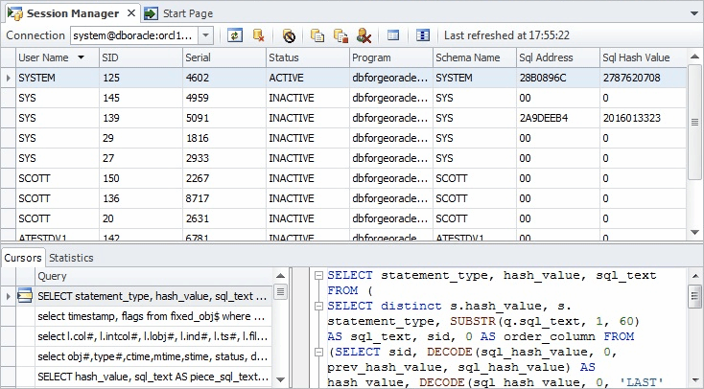Switch to the Start Page tab
Image resolution: width=704 pixels, height=389 pixels.
178,13
